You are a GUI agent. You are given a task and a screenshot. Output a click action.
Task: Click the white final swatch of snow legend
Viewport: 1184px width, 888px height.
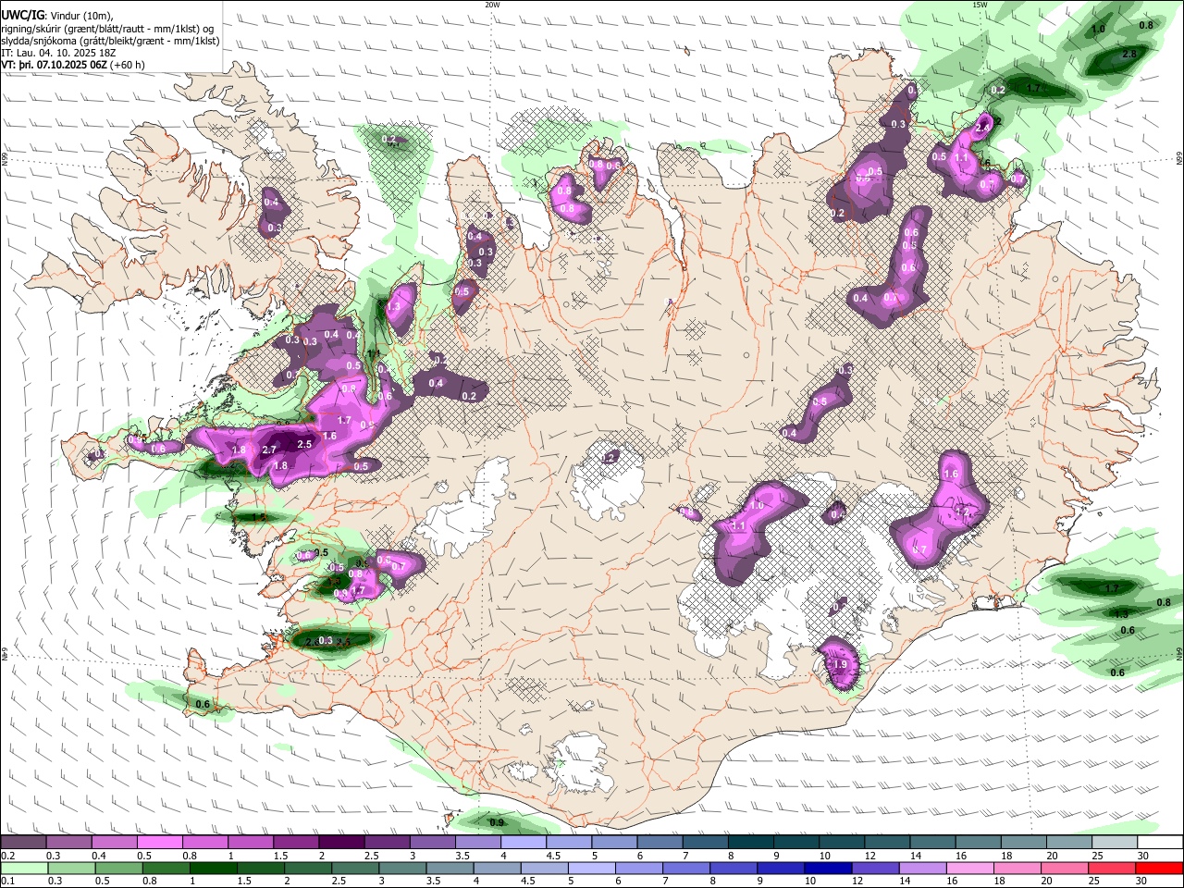[1159, 843]
